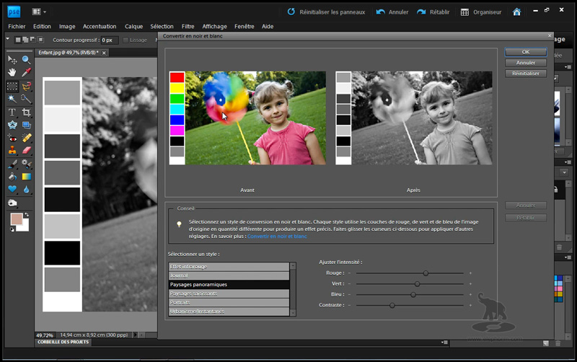Select the Magic Wand tool

(12, 99)
